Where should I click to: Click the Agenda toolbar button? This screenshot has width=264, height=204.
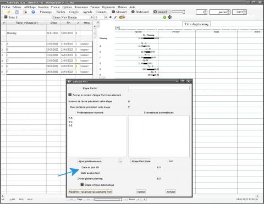point(87,12)
